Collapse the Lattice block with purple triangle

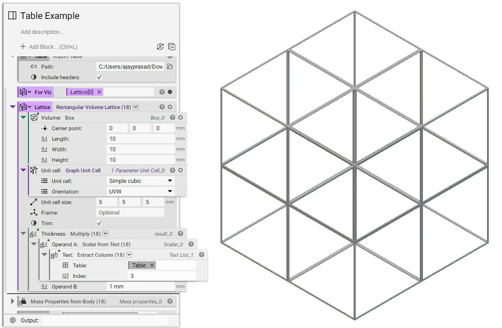[x=13, y=107]
